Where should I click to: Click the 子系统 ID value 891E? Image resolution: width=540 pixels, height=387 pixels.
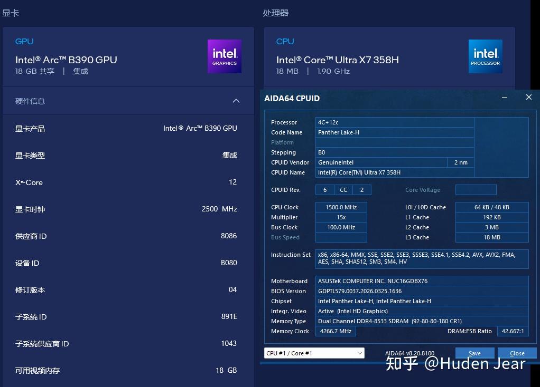(x=229, y=316)
